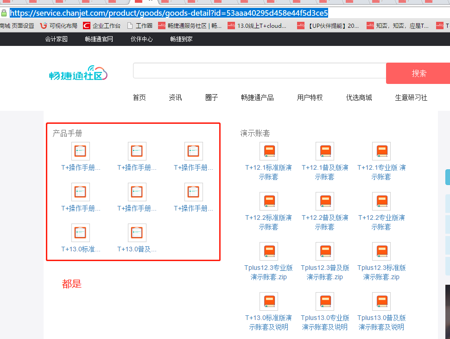Click the T+13.0标准版演示账套及说明 text link
The width and height of the screenshot is (450, 339).
[269, 322]
